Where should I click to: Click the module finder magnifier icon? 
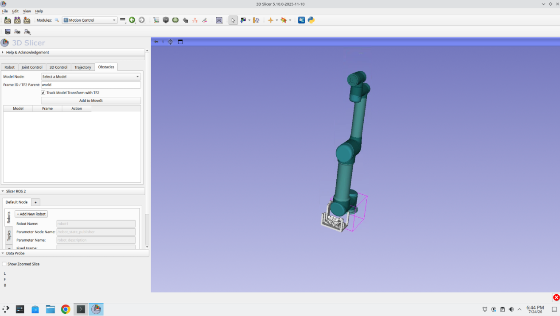point(57,20)
